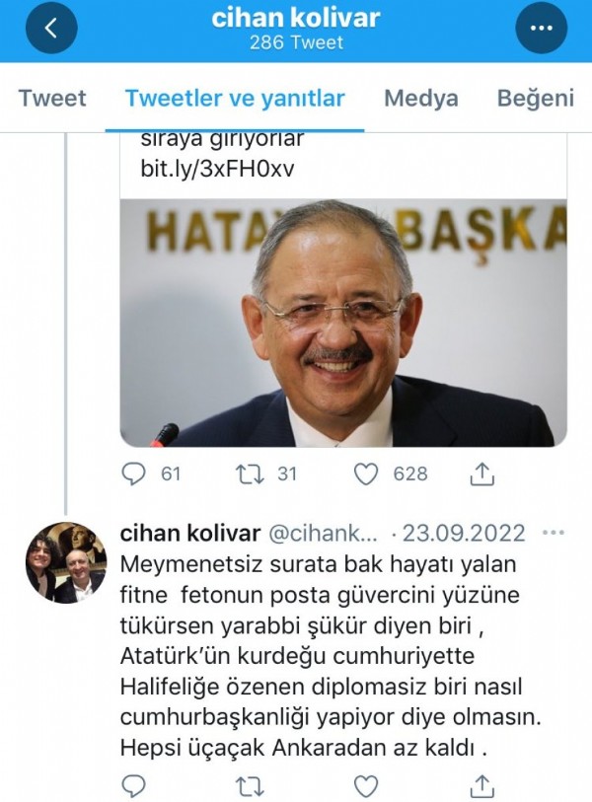Open the share icon under the photo tweet
Image resolution: width=592 pixels, height=802 pixels.
click(x=483, y=474)
